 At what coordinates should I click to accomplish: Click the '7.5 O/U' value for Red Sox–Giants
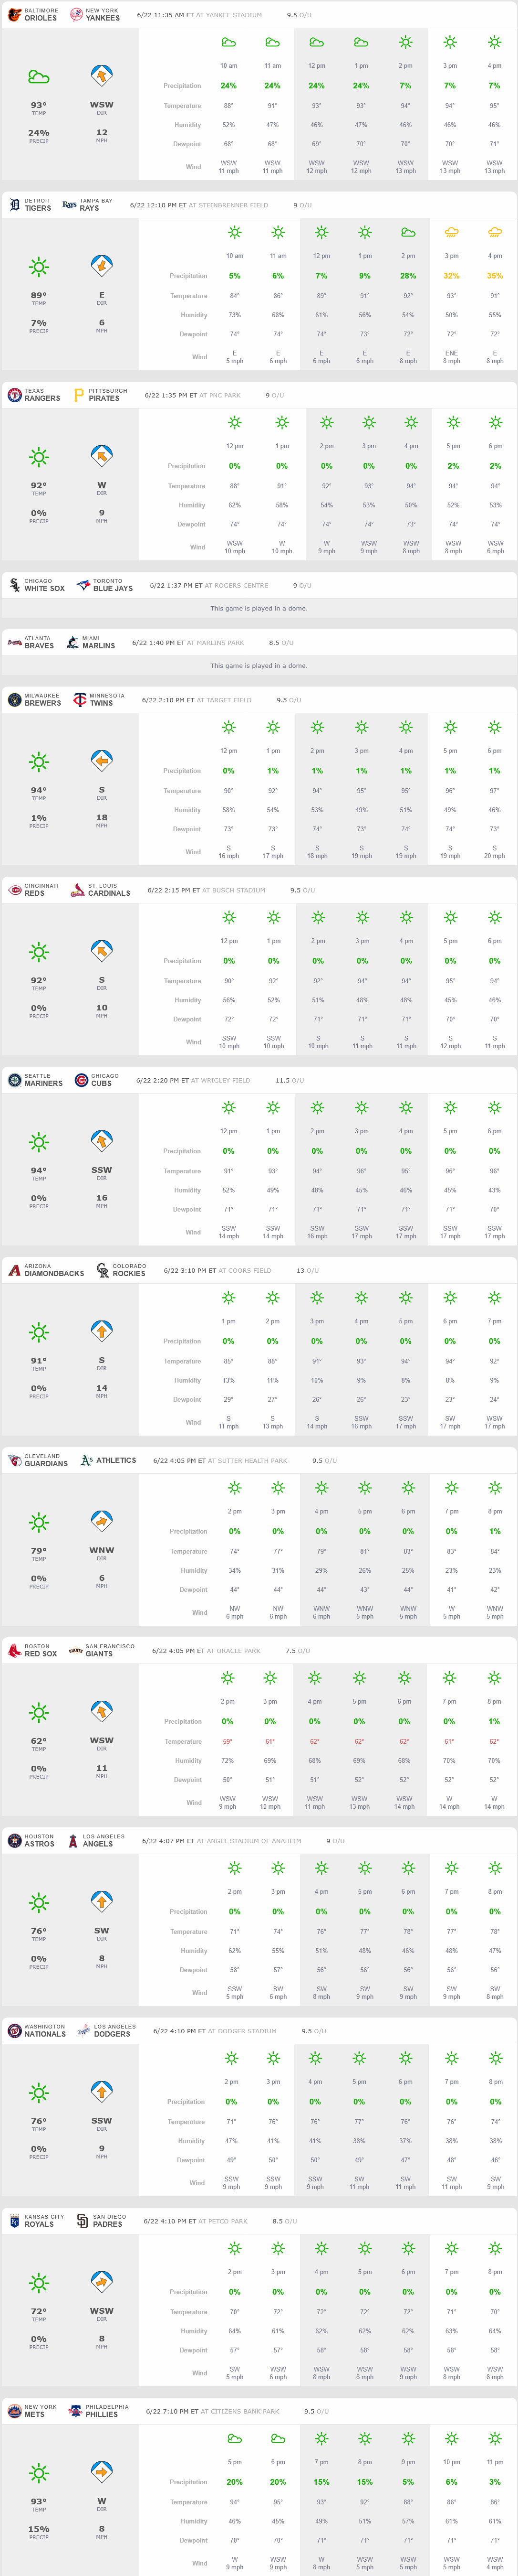pyautogui.click(x=298, y=1650)
